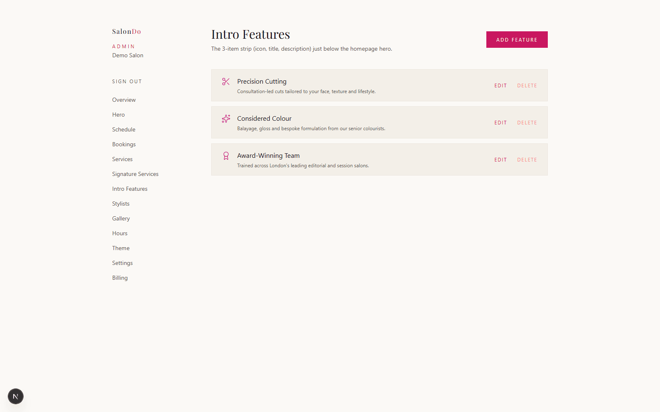Delete the Award-Winning Team feature
The image size is (660, 412).
[527, 160]
